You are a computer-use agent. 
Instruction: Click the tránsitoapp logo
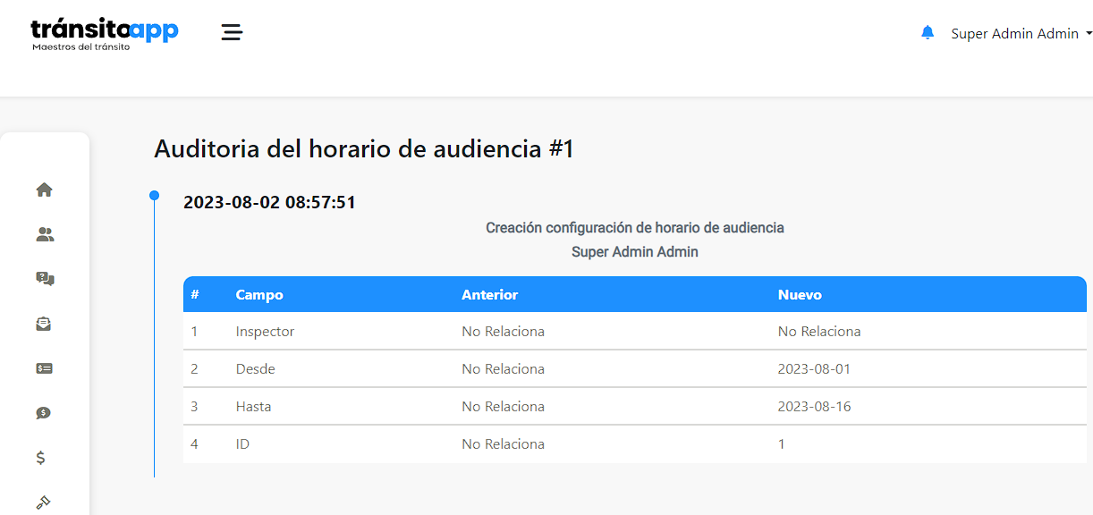pos(105,34)
